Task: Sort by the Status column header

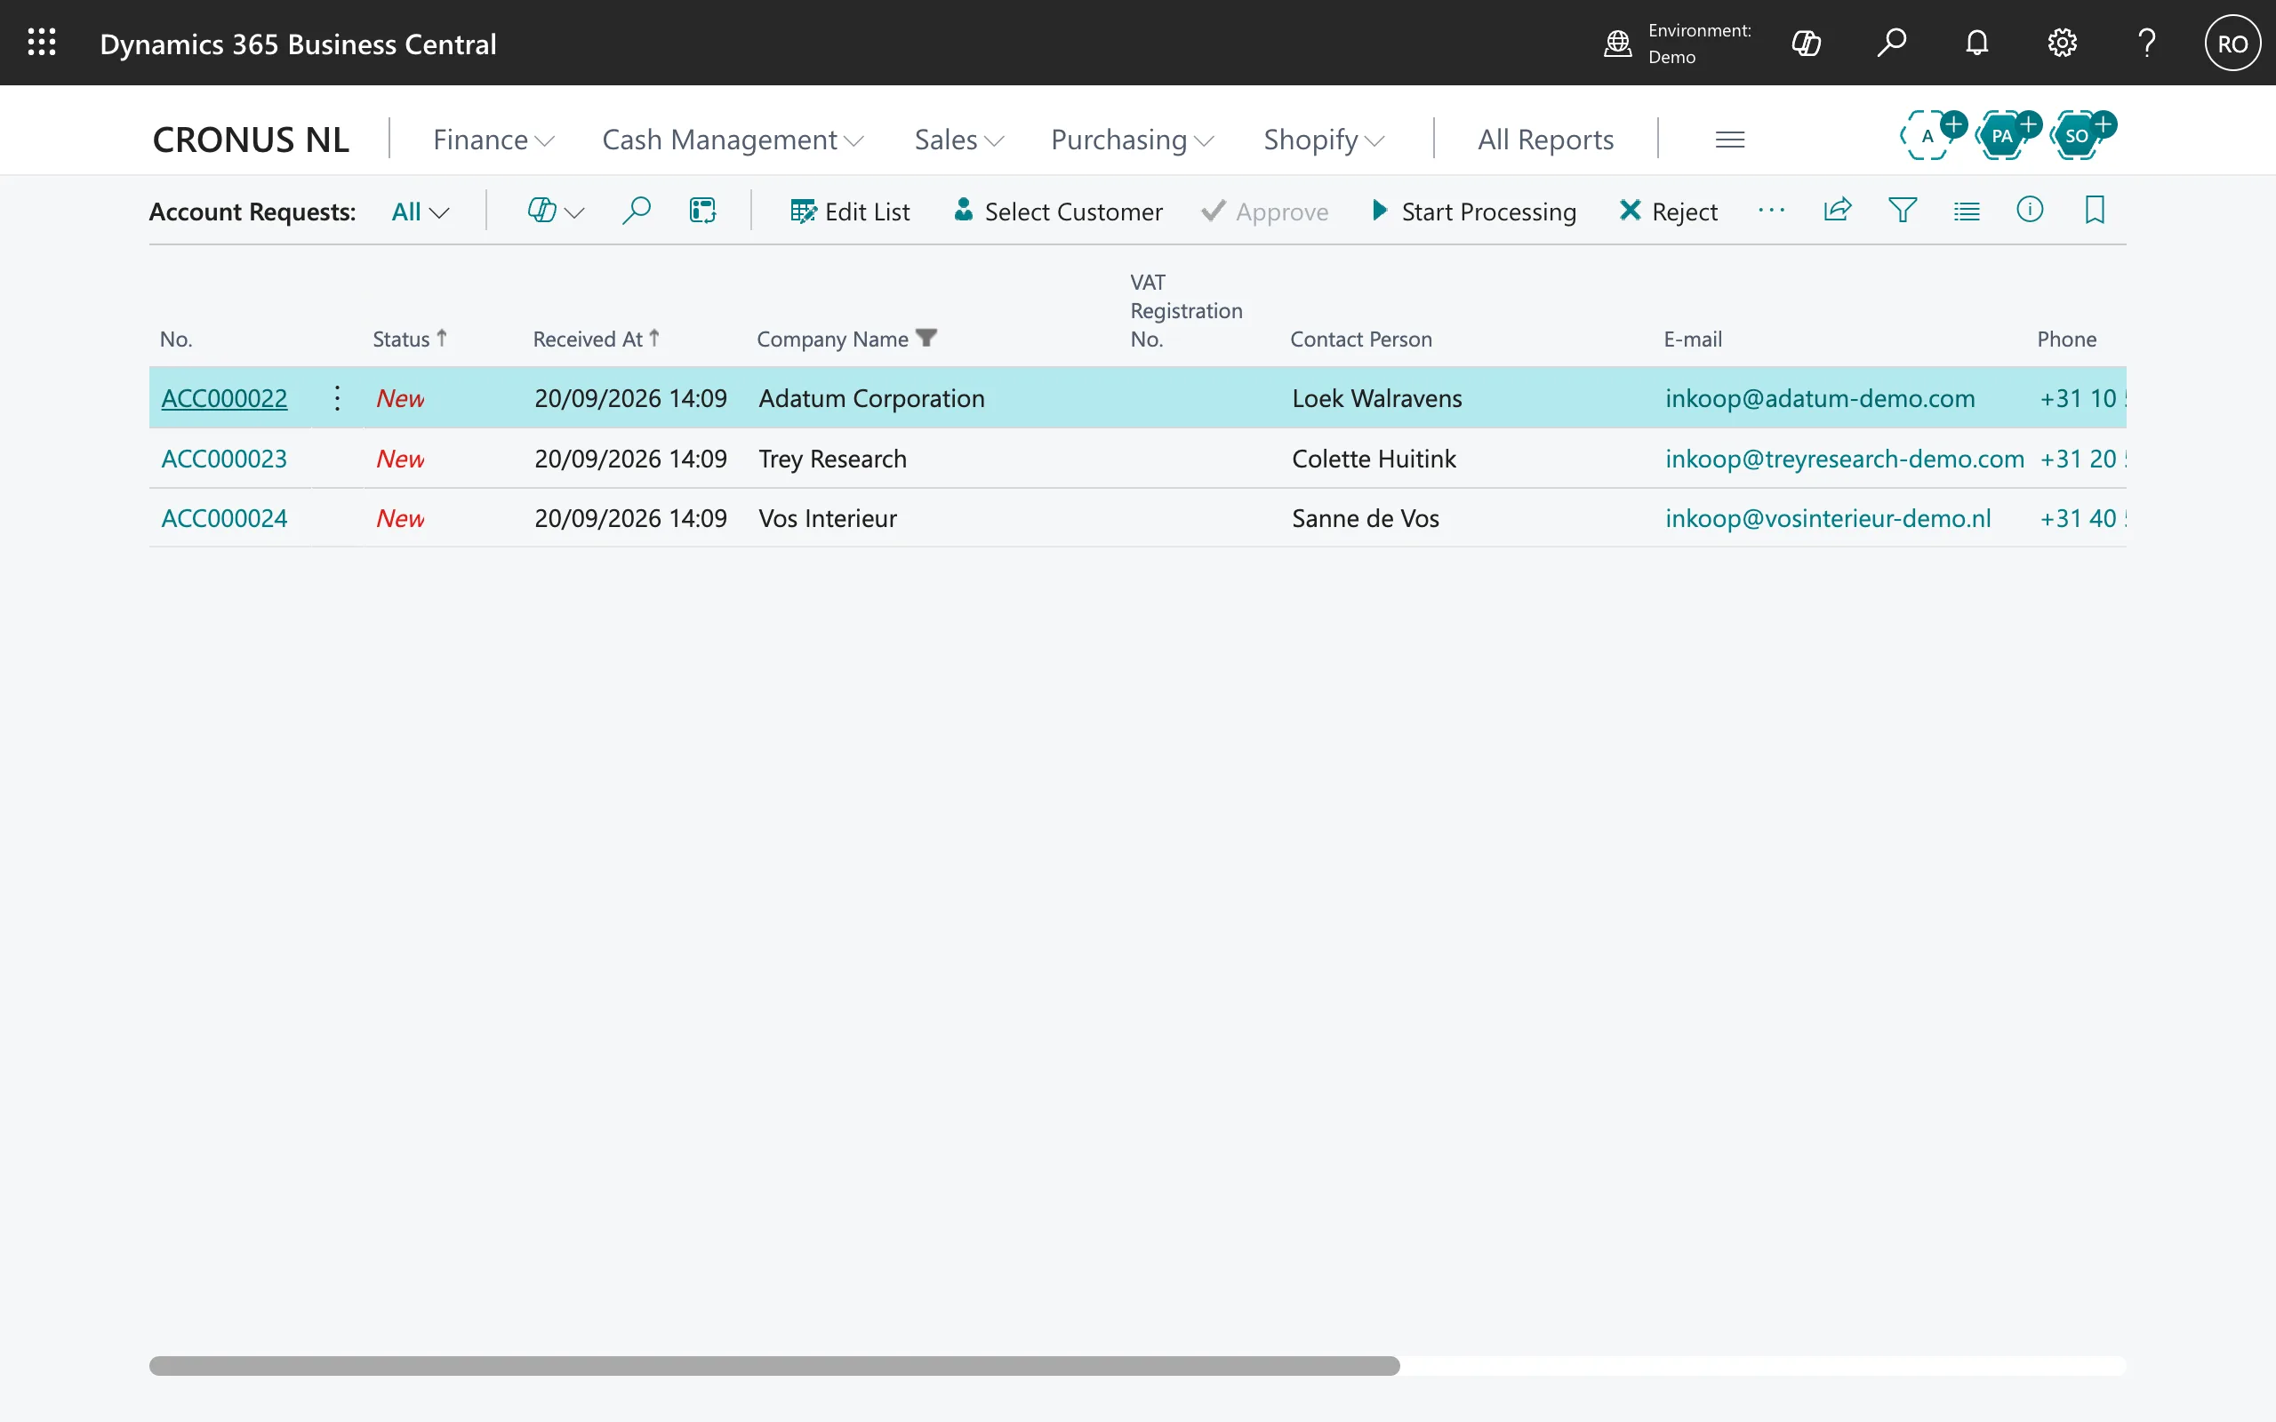Action: pyautogui.click(x=409, y=339)
